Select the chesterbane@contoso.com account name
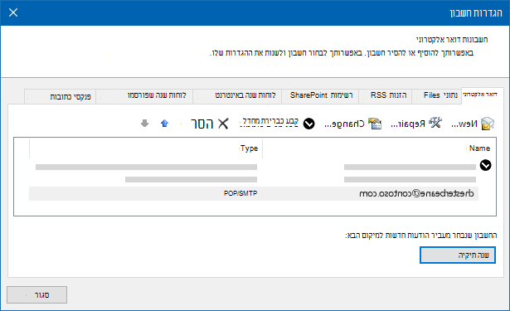510x311 pixels. coord(416,193)
